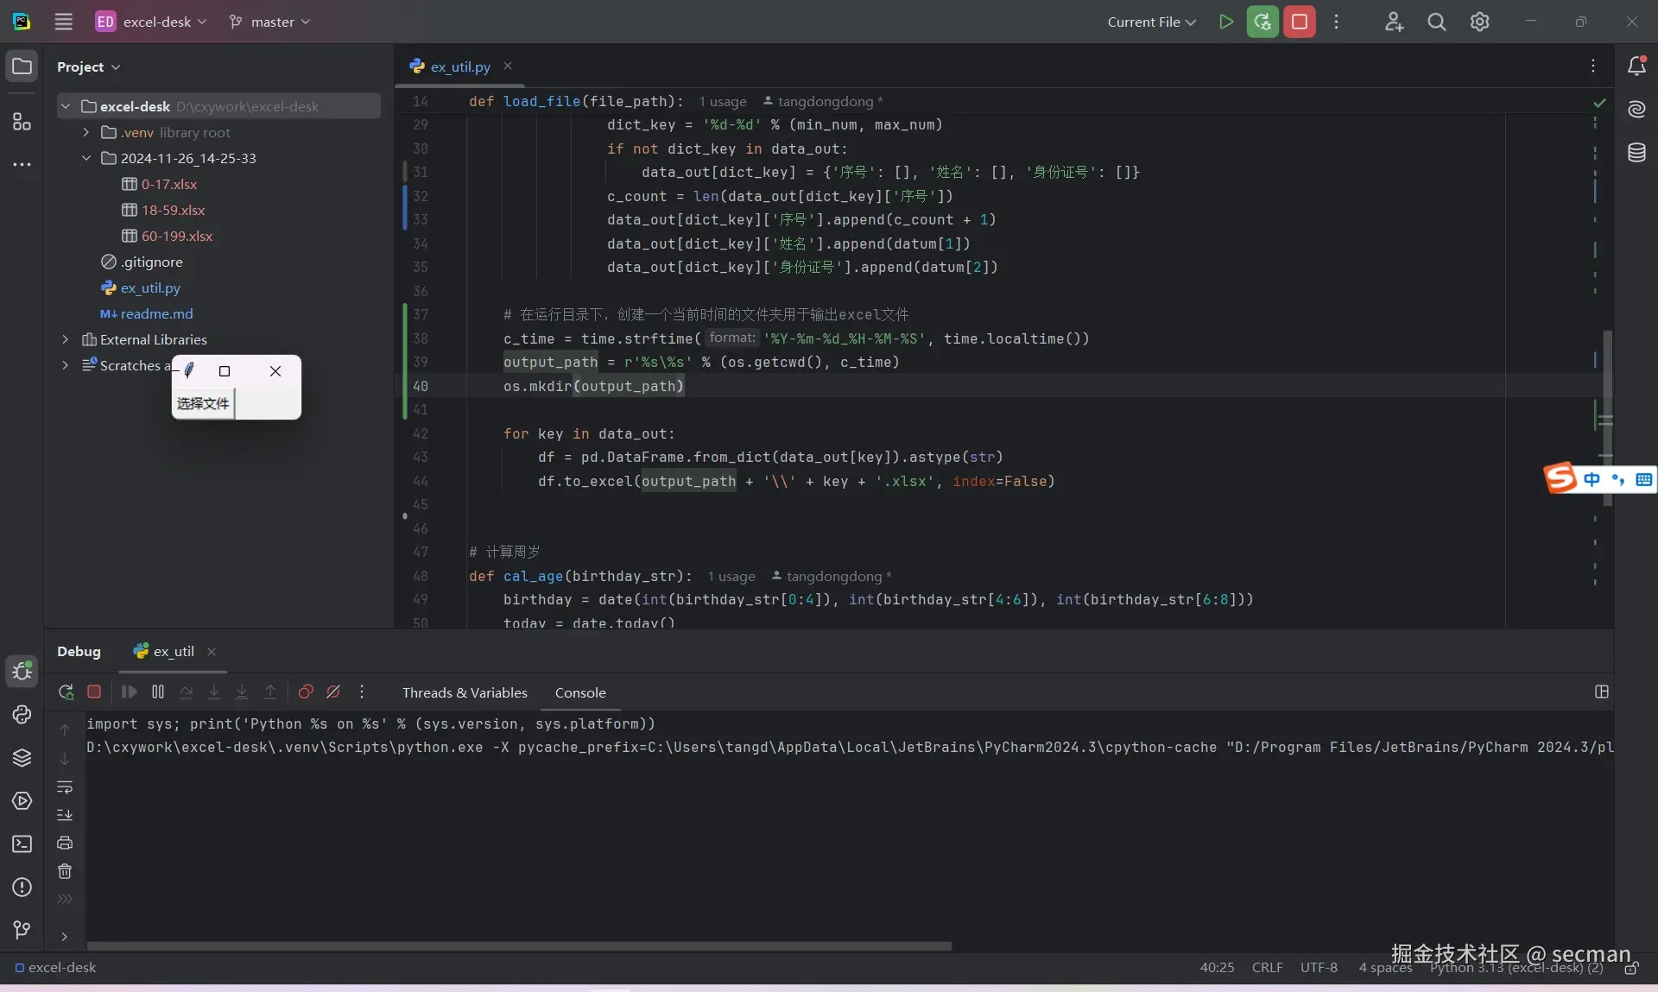This screenshot has width=1658, height=992.
Task: Click the console horizontal scrollbar
Action: pyautogui.click(x=518, y=946)
